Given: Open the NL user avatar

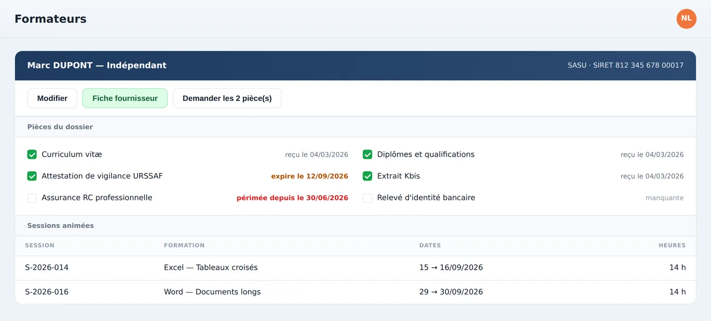Looking at the screenshot, I should tap(686, 19).
